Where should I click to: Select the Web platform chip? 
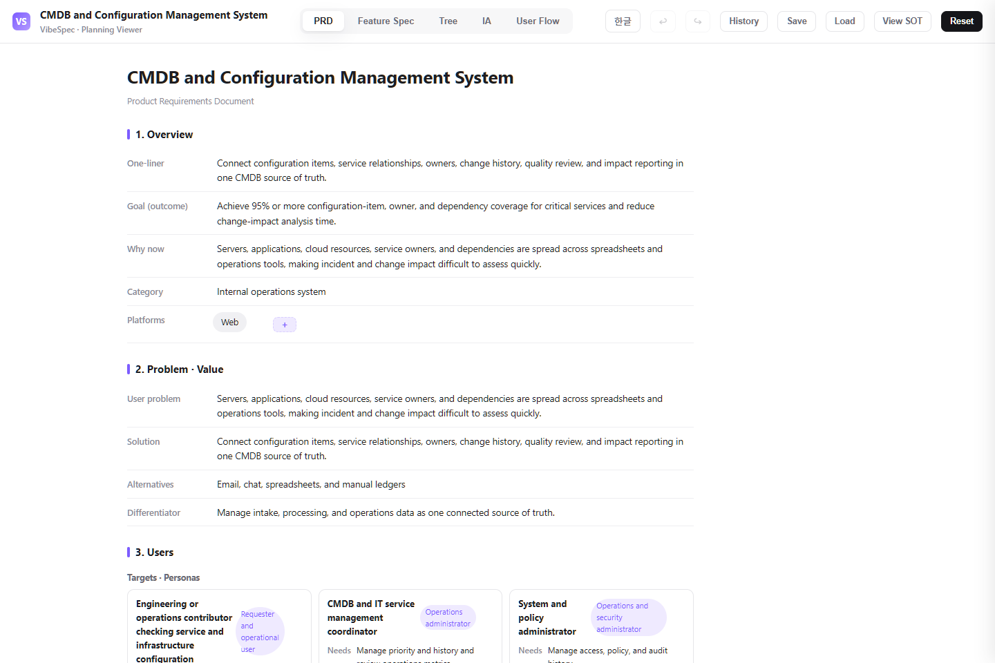pos(229,323)
